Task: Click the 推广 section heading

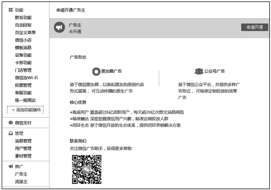Action: coord(19,167)
